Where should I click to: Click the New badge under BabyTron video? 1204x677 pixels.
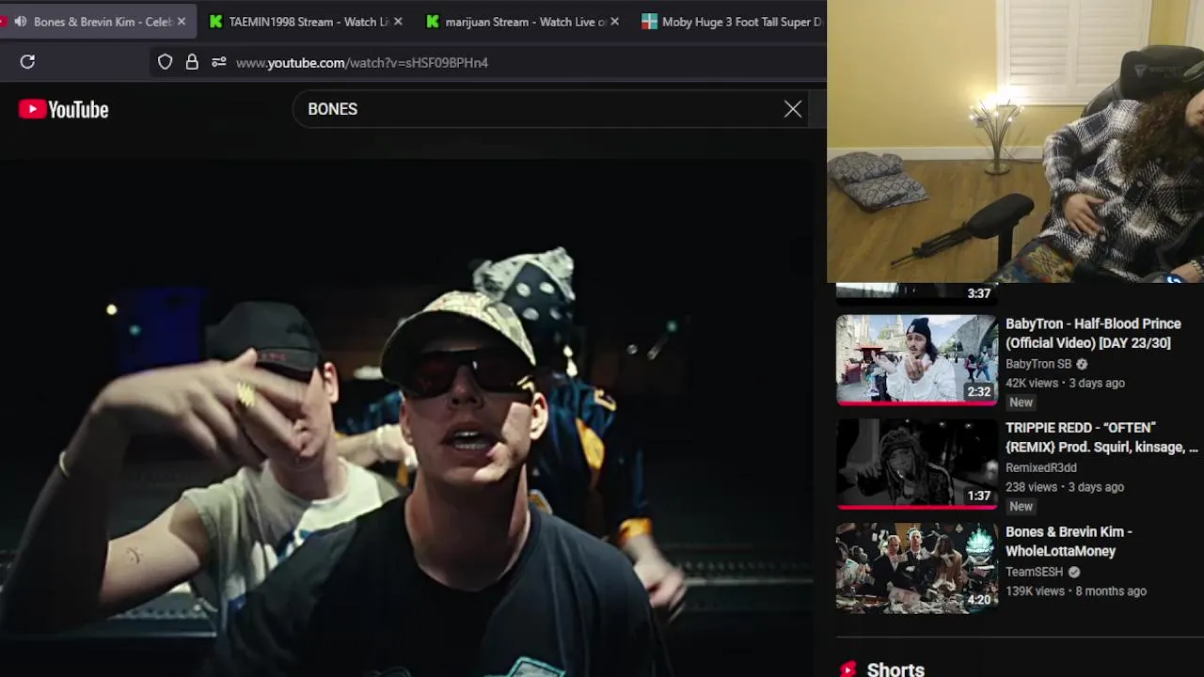[x=1021, y=402]
